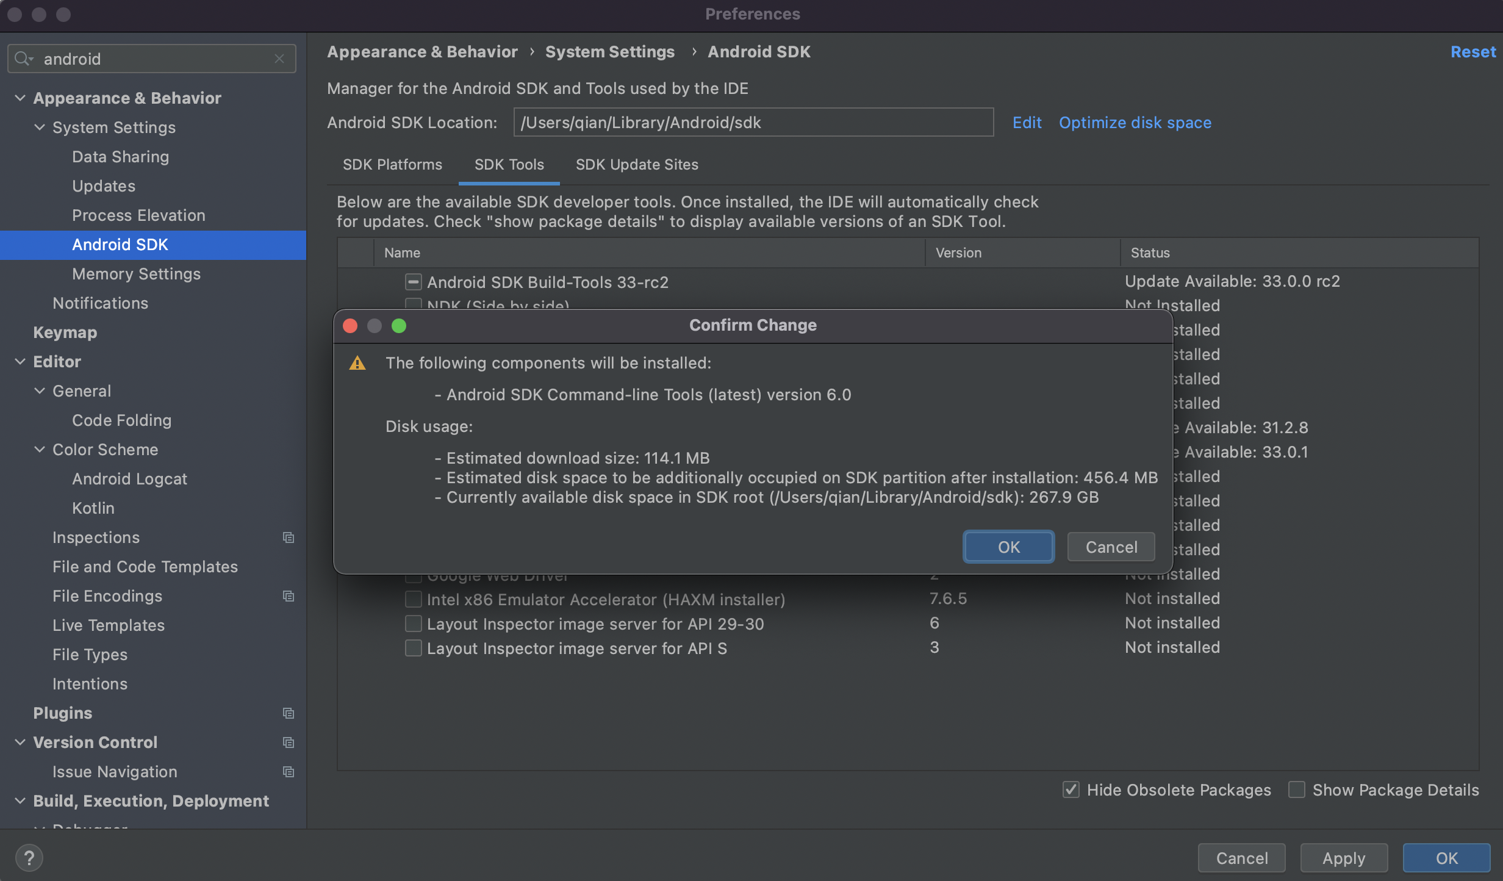Open Inspections settings

(96, 538)
